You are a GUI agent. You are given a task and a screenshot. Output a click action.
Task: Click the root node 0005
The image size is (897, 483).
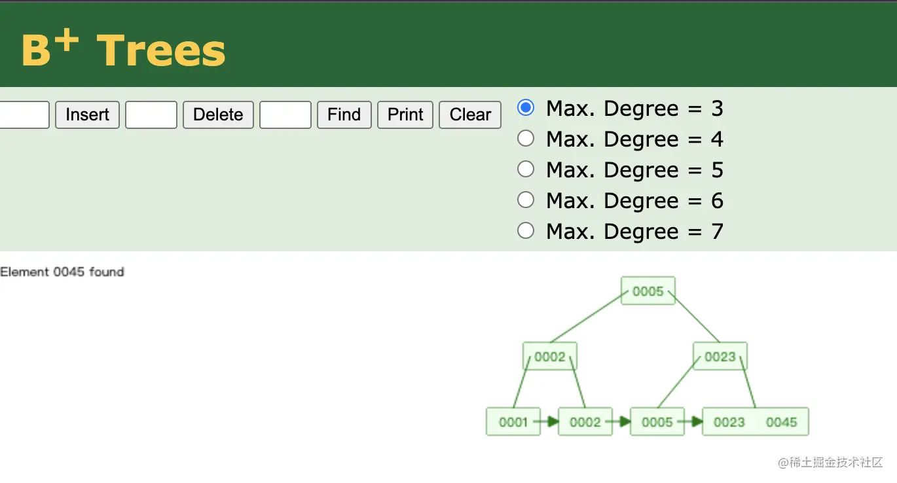pos(648,291)
